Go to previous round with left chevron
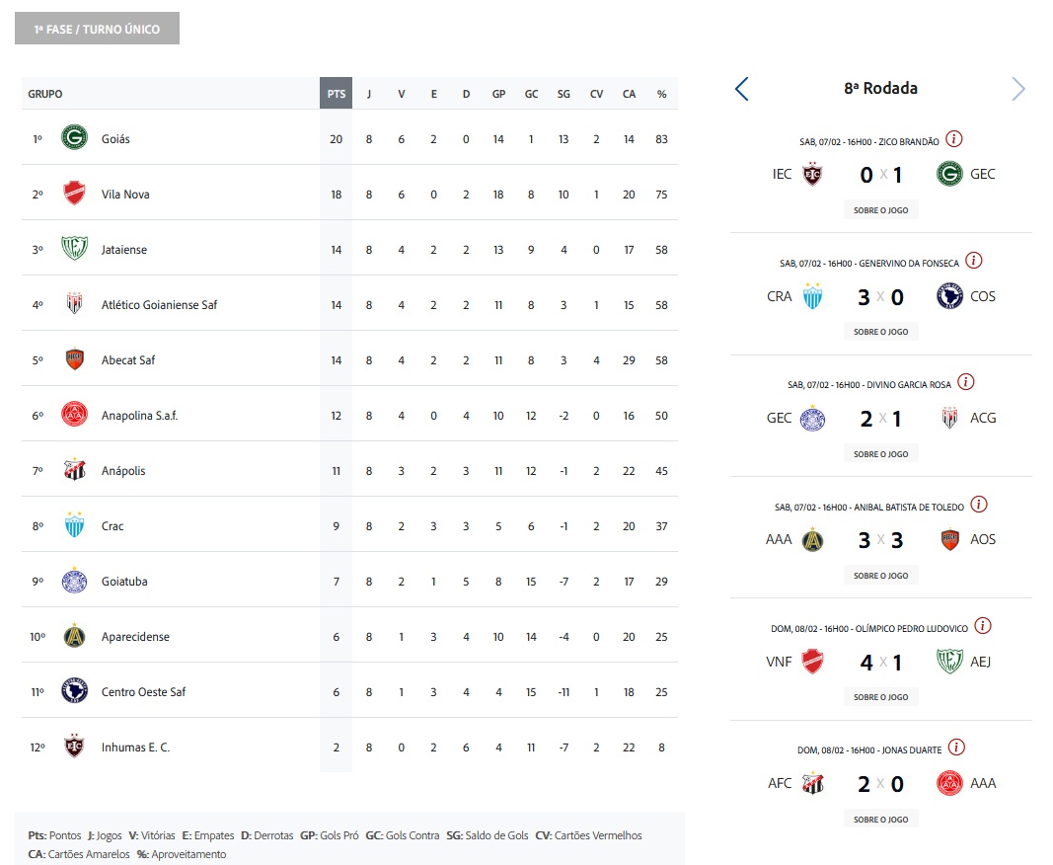Screen dimensions: 1053x865 click(x=742, y=89)
